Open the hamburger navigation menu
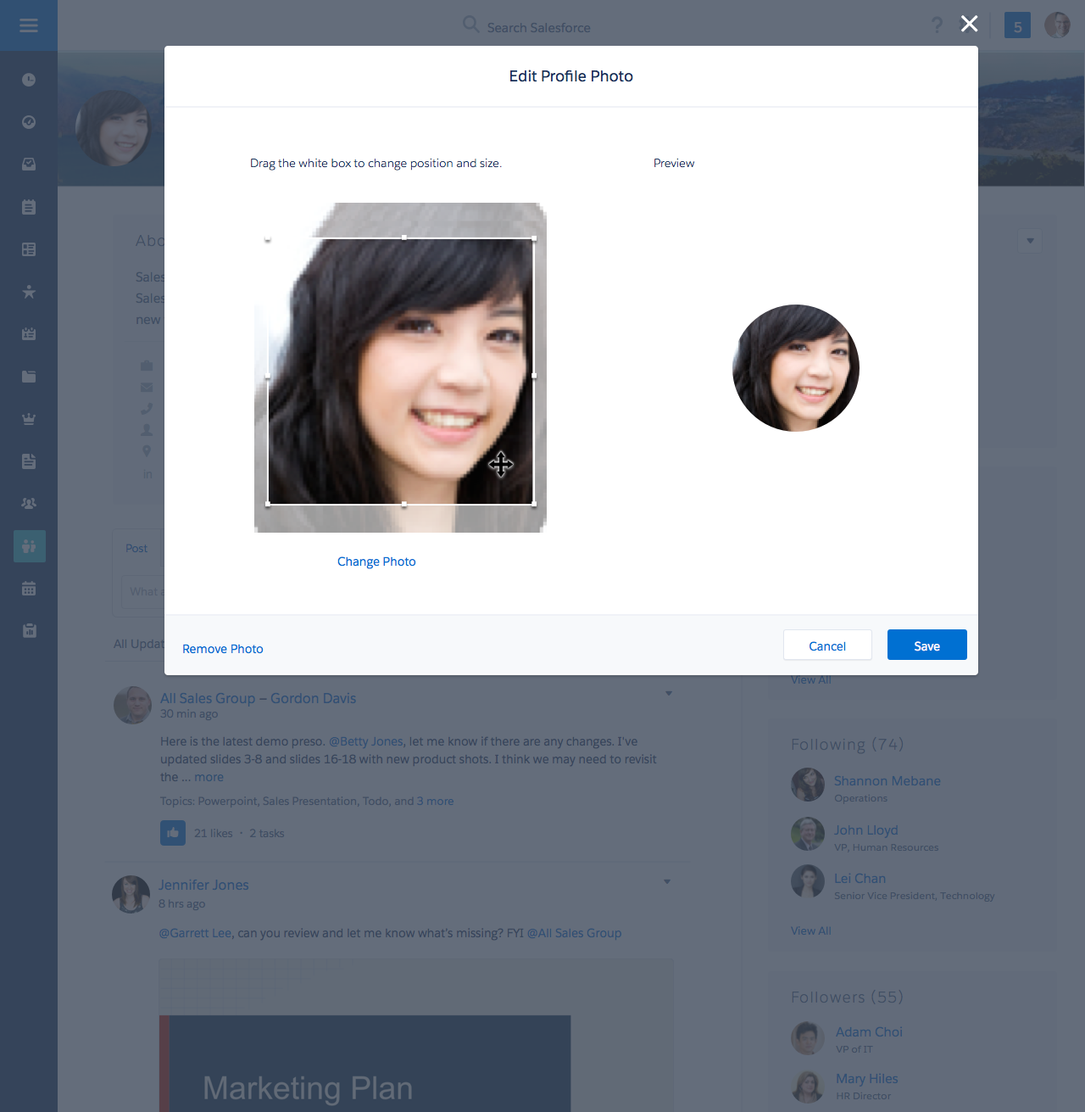 point(29,25)
